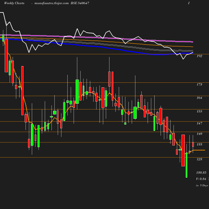Image resolution: width=209 pixels, height=209 pixels.
Task: Click the munafasutra.tbrjar.com site label
Action: (51, 3)
